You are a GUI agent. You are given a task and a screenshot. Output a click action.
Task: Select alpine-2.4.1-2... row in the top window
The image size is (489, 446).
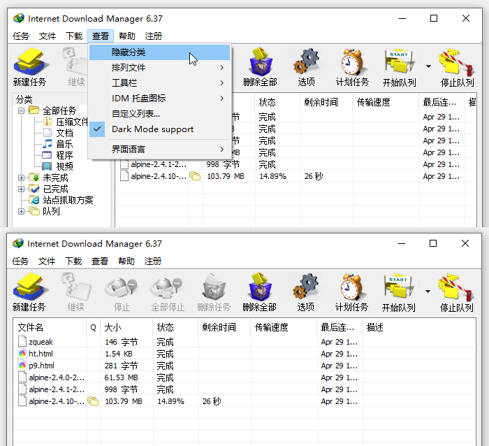click(x=296, y=164)
